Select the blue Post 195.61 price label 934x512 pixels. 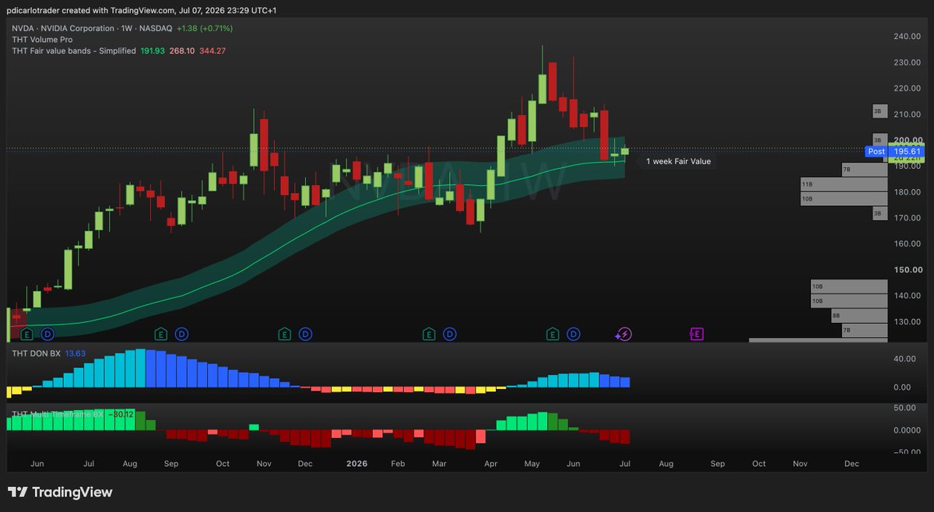pyautogui.click(x=894, y=151)
